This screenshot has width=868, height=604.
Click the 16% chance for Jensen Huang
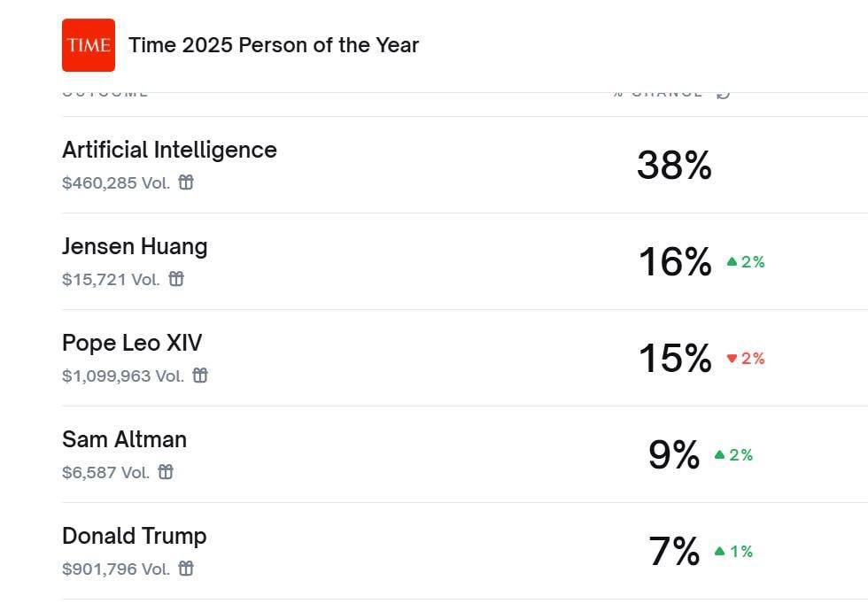point(675,262)
